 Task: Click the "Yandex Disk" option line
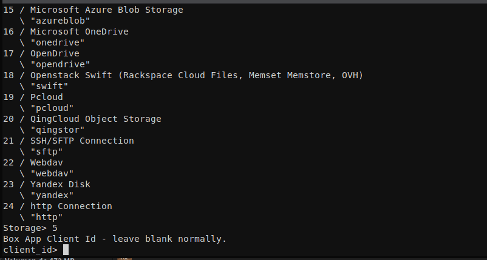[x=47, y=184]
